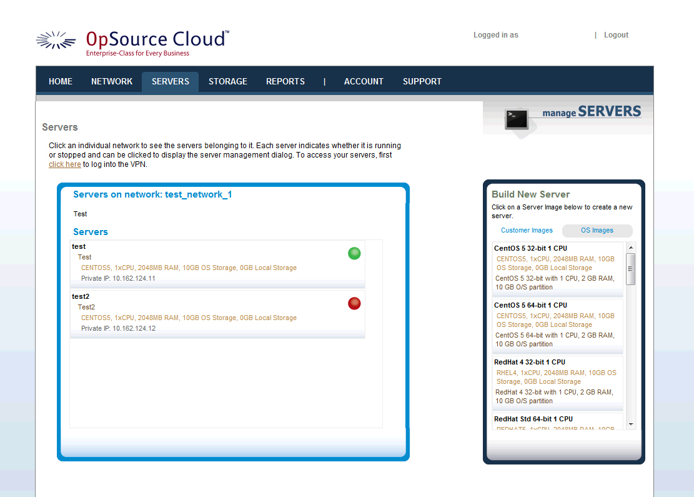
Task: Click the test2 server's CENTOS5 spec line
Action: click(x=189, y=318)
